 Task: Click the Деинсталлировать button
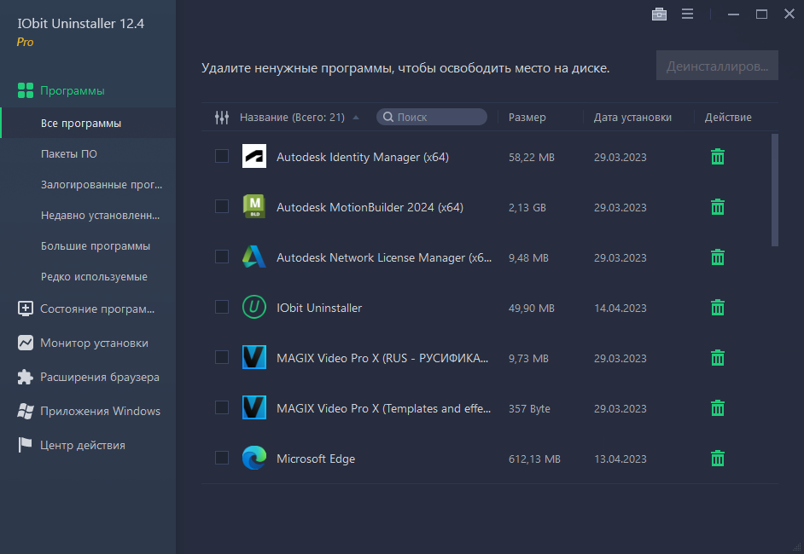coord(717,66)
